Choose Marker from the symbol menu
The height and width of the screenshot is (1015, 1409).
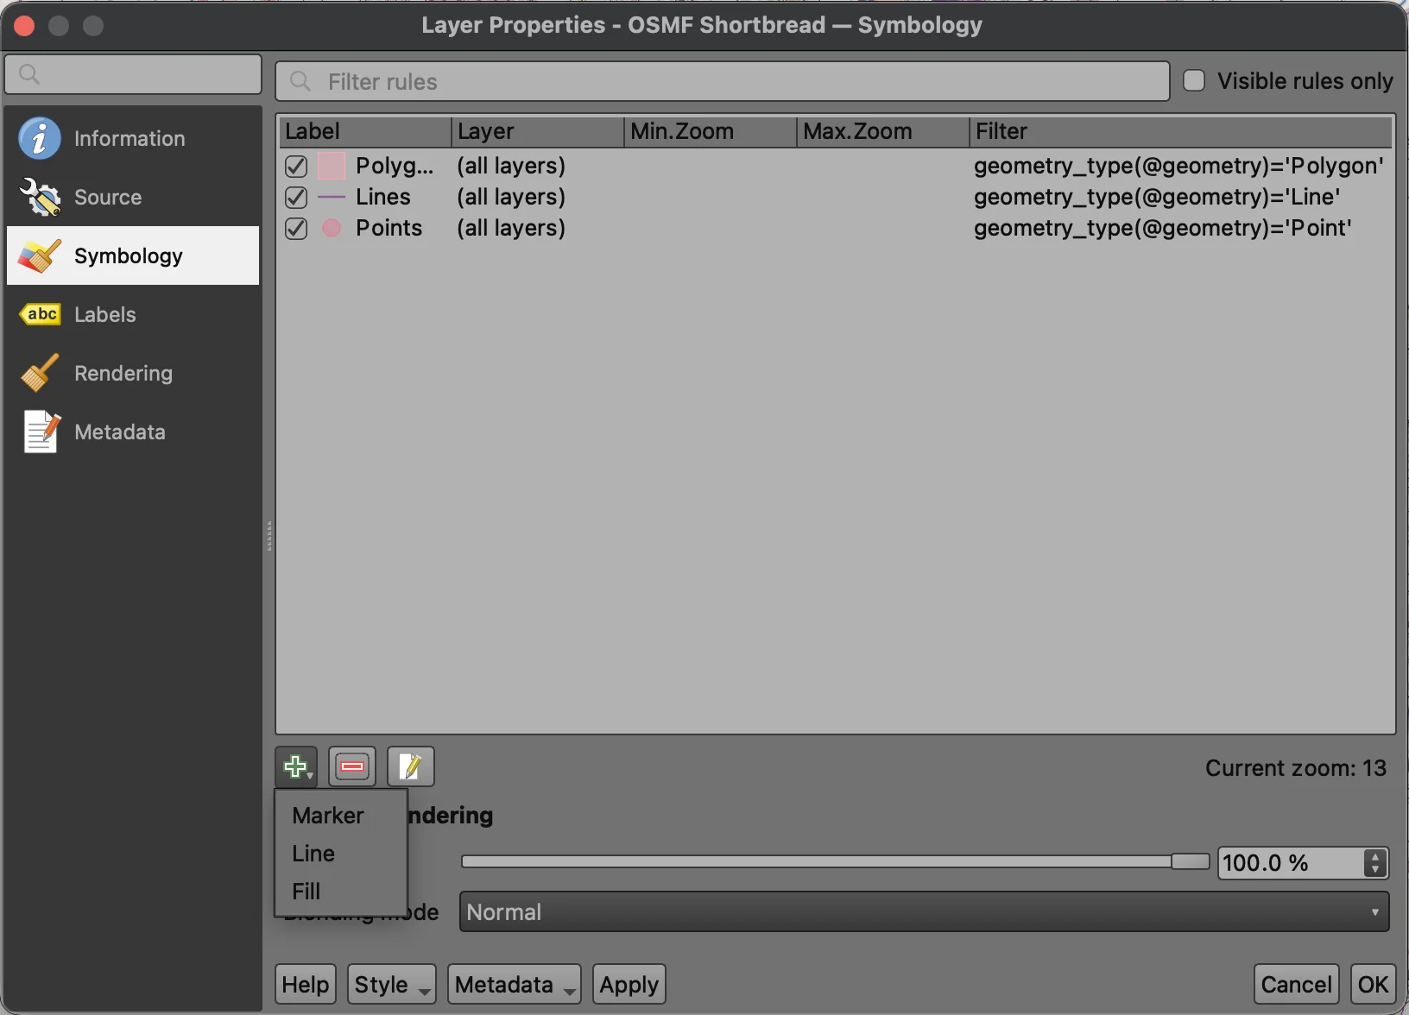(x=326, y=815)
